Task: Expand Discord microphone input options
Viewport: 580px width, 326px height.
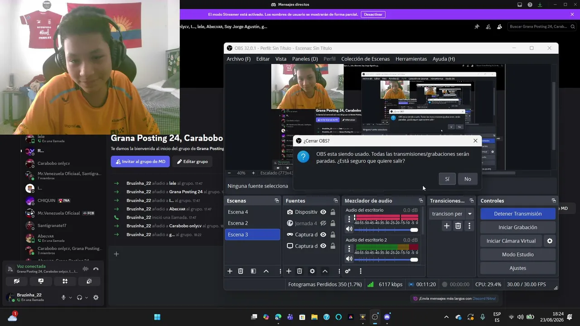Action: (70, 297)
